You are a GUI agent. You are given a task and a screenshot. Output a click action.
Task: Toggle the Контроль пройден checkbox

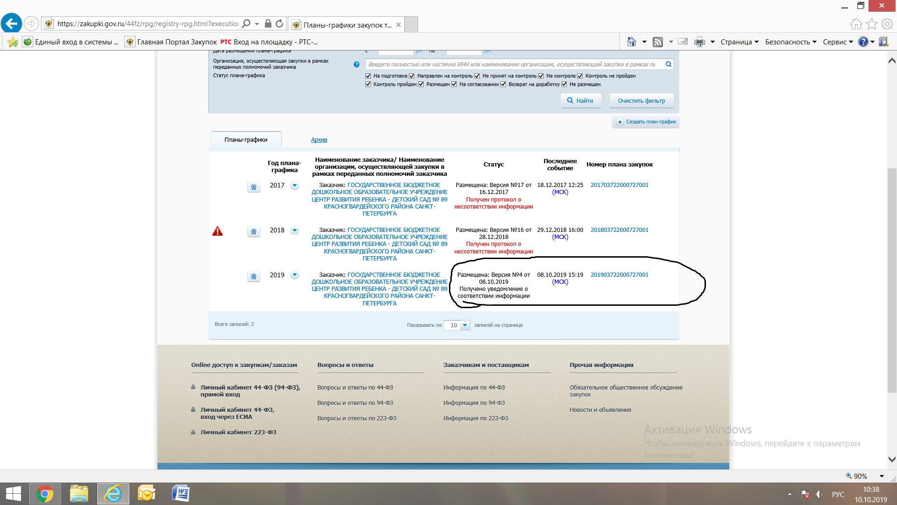(x=368, y=84)
